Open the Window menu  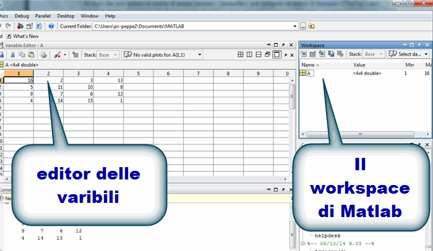90,16
